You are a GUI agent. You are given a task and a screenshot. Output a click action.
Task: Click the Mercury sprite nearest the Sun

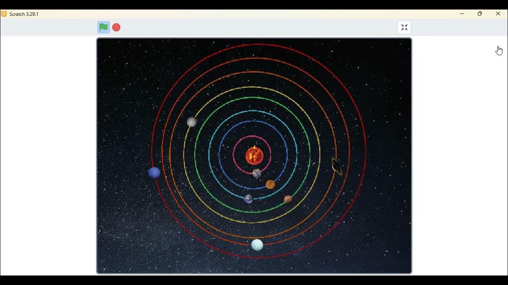257,173
